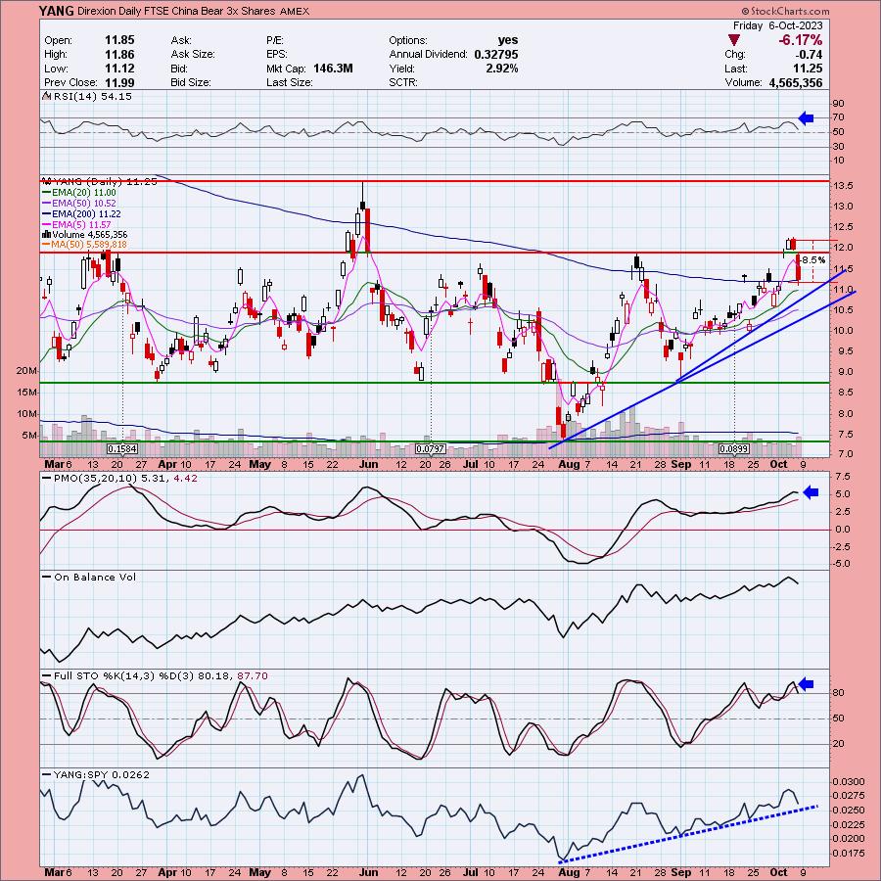Viewport: 881px width, 881px height.
Task: Click the Last price value 11.25
Action: pyautogui.click(x=808, y=69)
